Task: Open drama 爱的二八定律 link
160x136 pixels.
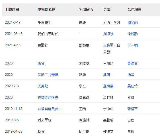Action: point(48,75)
